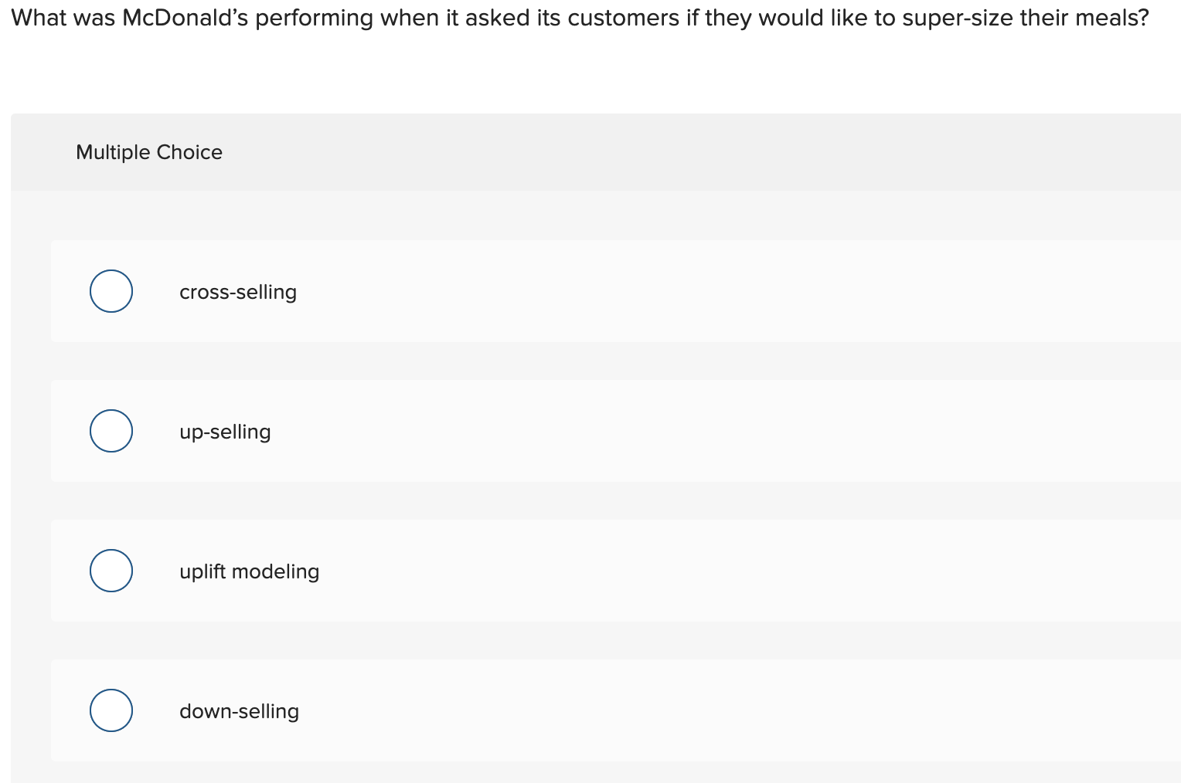Click the "down-selling" answer text
The image size is (1181, 783).
(x=239, y=711)
